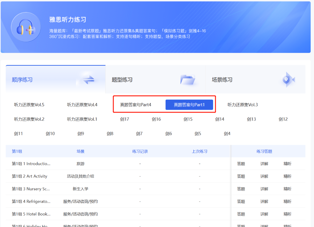Choose the 剑4 question set
314x227 pixels.
coord(227,133)
